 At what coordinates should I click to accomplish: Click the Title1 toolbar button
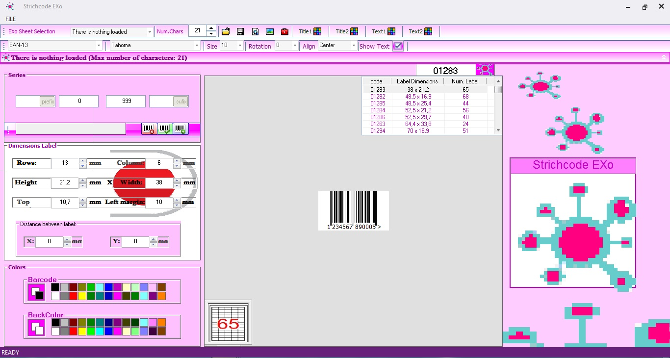click(310, 31)
